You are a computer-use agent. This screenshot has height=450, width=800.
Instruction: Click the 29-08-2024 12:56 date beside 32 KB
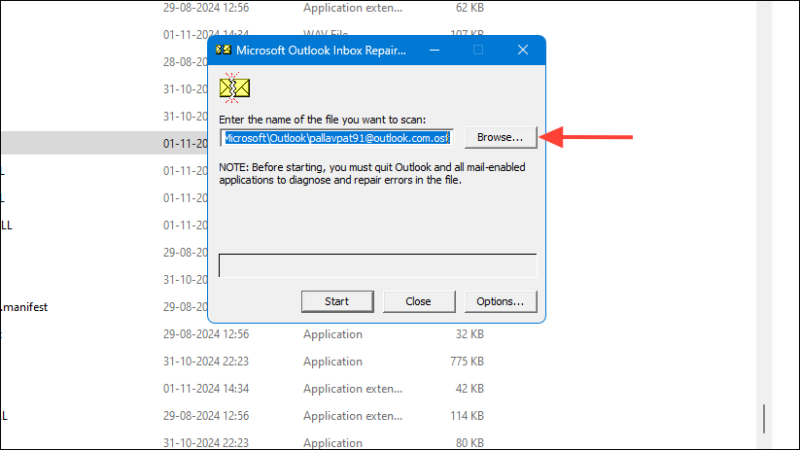click(206, 334)
